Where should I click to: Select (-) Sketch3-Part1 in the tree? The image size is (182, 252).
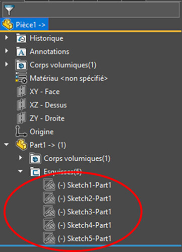[x=77, y=212]
